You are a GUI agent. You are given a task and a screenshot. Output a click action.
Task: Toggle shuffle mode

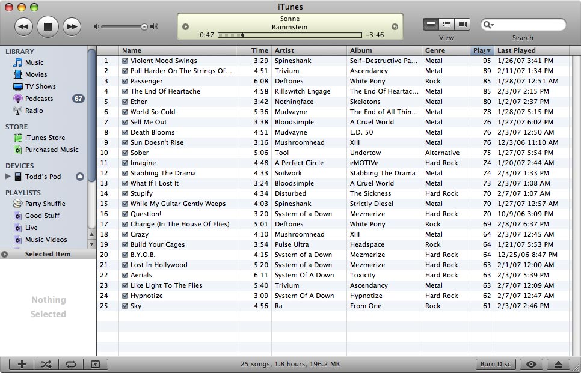click(x=46, y=365)
